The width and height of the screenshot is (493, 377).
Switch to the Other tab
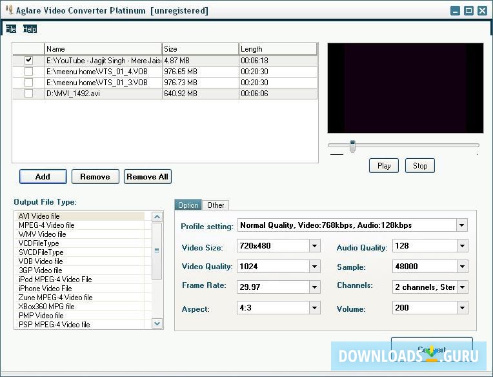tap(216, 205)
